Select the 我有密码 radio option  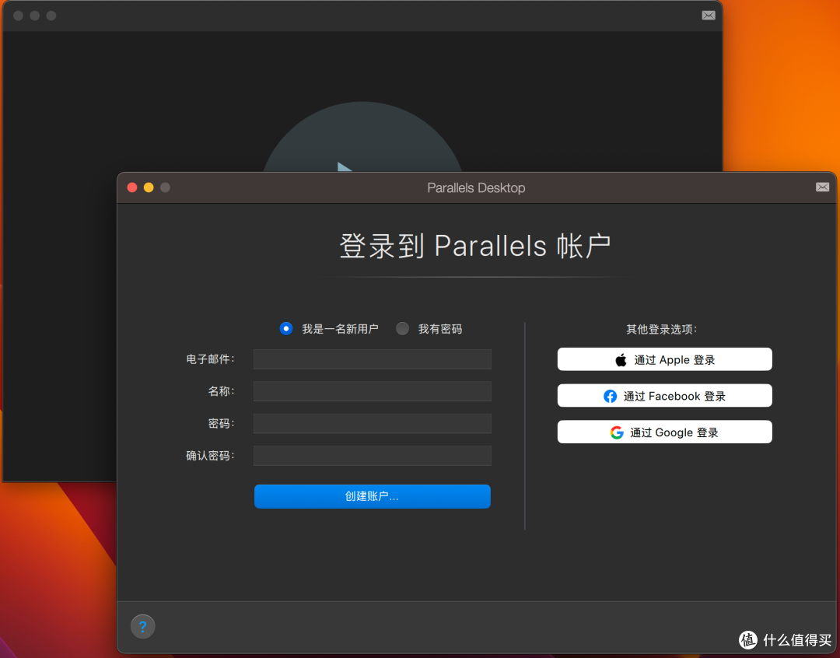402,328
